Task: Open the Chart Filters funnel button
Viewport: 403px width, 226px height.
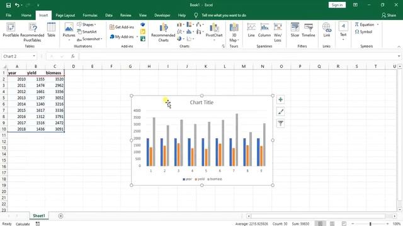Action: [x=280, y=124]
